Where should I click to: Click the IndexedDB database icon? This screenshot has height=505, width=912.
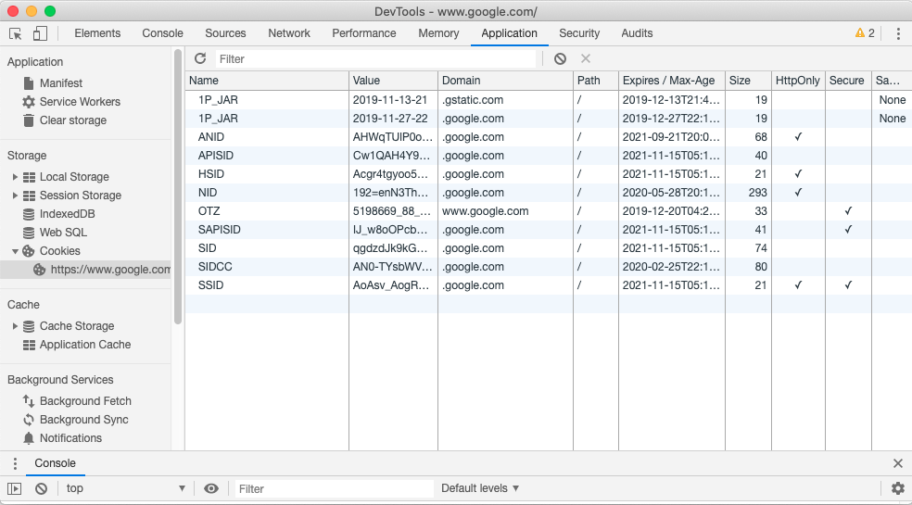click(x=29, y=214)
